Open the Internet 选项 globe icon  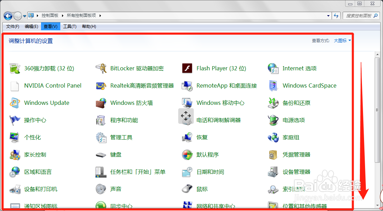click(x=273, y=68)
